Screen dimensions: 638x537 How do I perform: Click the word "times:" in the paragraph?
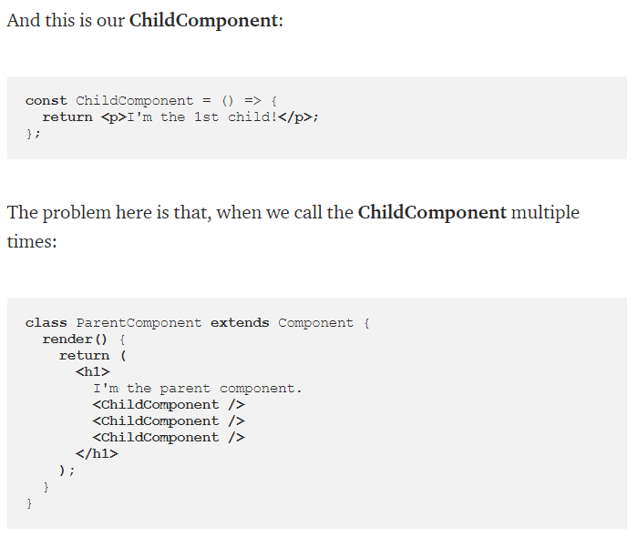33,242
